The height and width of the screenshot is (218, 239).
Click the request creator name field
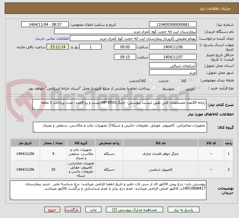133,38
